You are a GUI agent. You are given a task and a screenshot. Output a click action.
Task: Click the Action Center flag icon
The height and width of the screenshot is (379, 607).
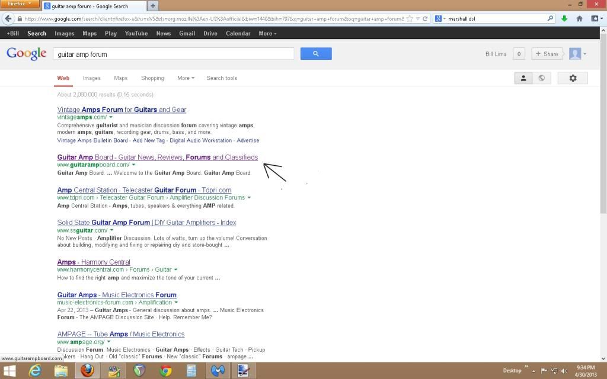(544, 371)
